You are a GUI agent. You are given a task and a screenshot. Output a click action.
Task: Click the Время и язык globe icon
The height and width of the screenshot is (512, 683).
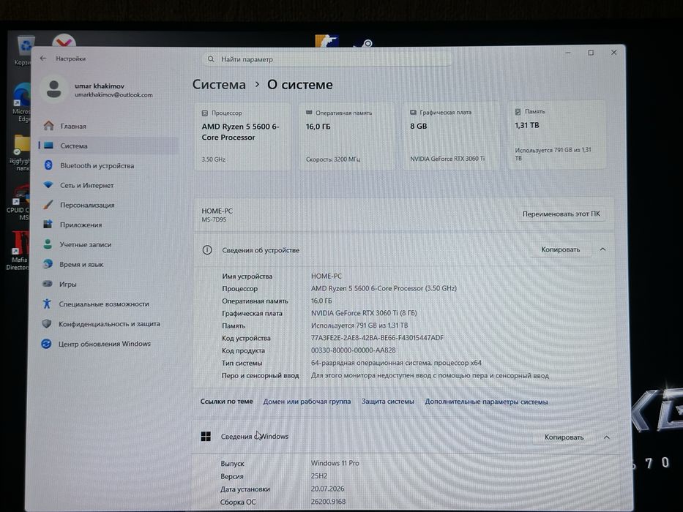48,264
